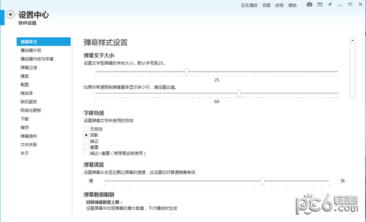Open 截图 settings section
Image resolution: width=366 pixels, height=222 pixels.
pyautogui.click(x=24, y=85)
